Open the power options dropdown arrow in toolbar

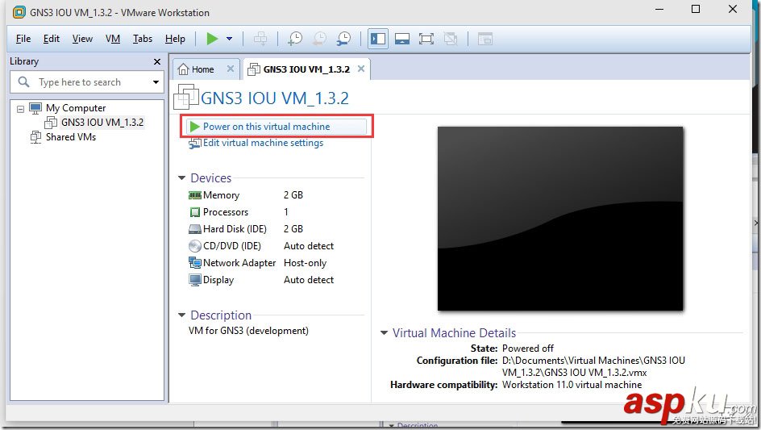pos(229,39)
